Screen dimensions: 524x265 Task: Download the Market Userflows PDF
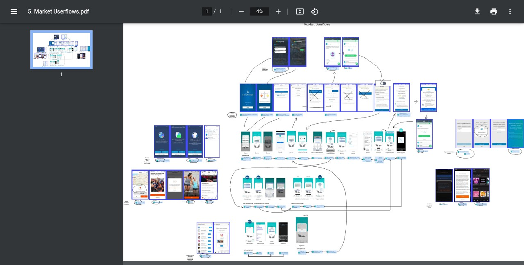477,11
